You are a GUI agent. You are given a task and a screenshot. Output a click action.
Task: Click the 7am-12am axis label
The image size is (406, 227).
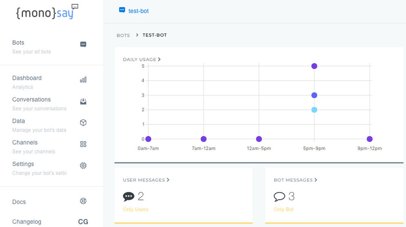pyautogui.click(x=203, y=149)
